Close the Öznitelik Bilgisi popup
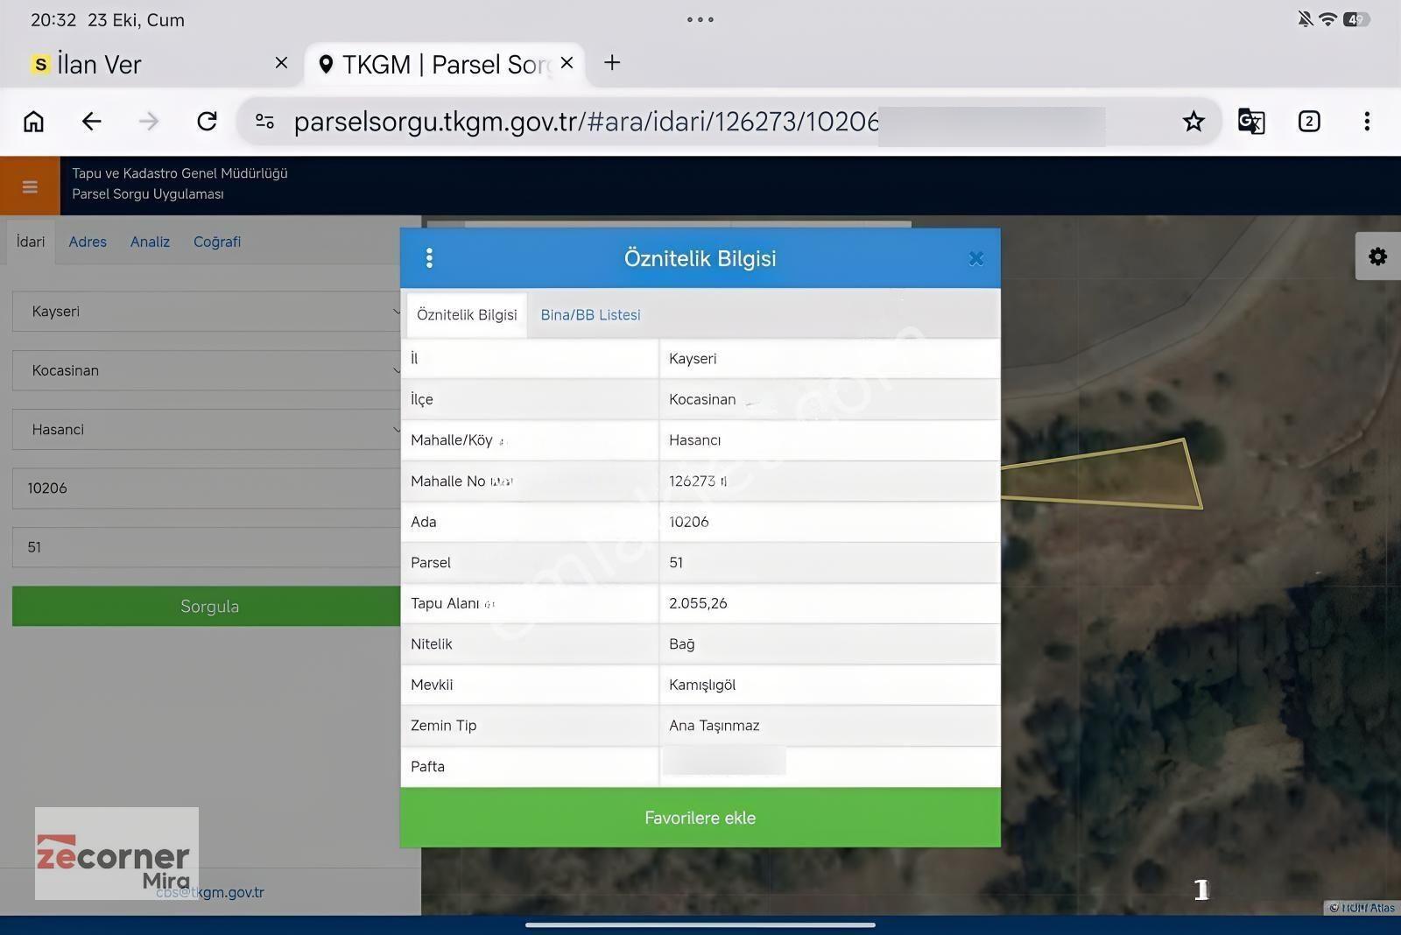1401x935 pixels. pos(976,258)
